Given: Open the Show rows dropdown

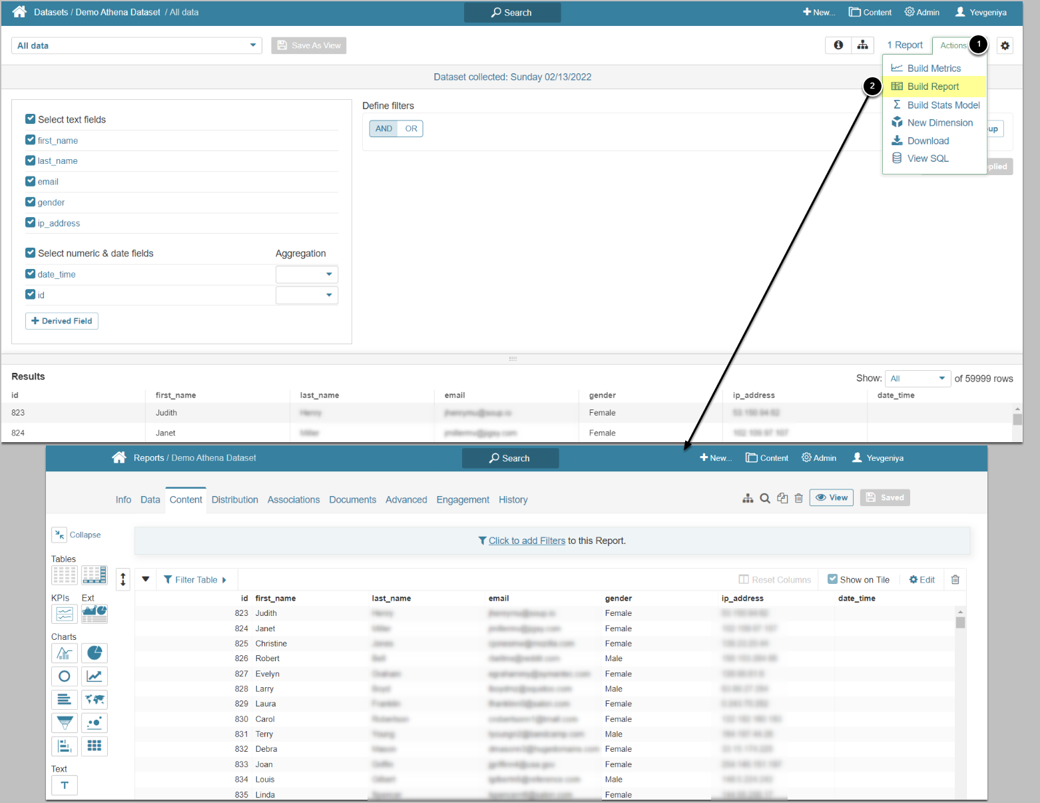Looking at the screenshot, I should [x=917, y=379].
